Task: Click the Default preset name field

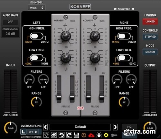Action: pyautogui.click(x=80, y=127)
